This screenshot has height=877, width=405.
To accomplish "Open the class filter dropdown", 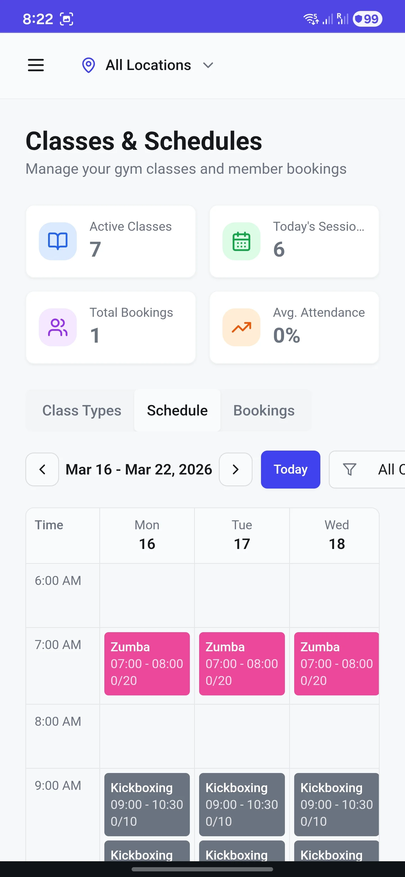I will tap(375, 469).
